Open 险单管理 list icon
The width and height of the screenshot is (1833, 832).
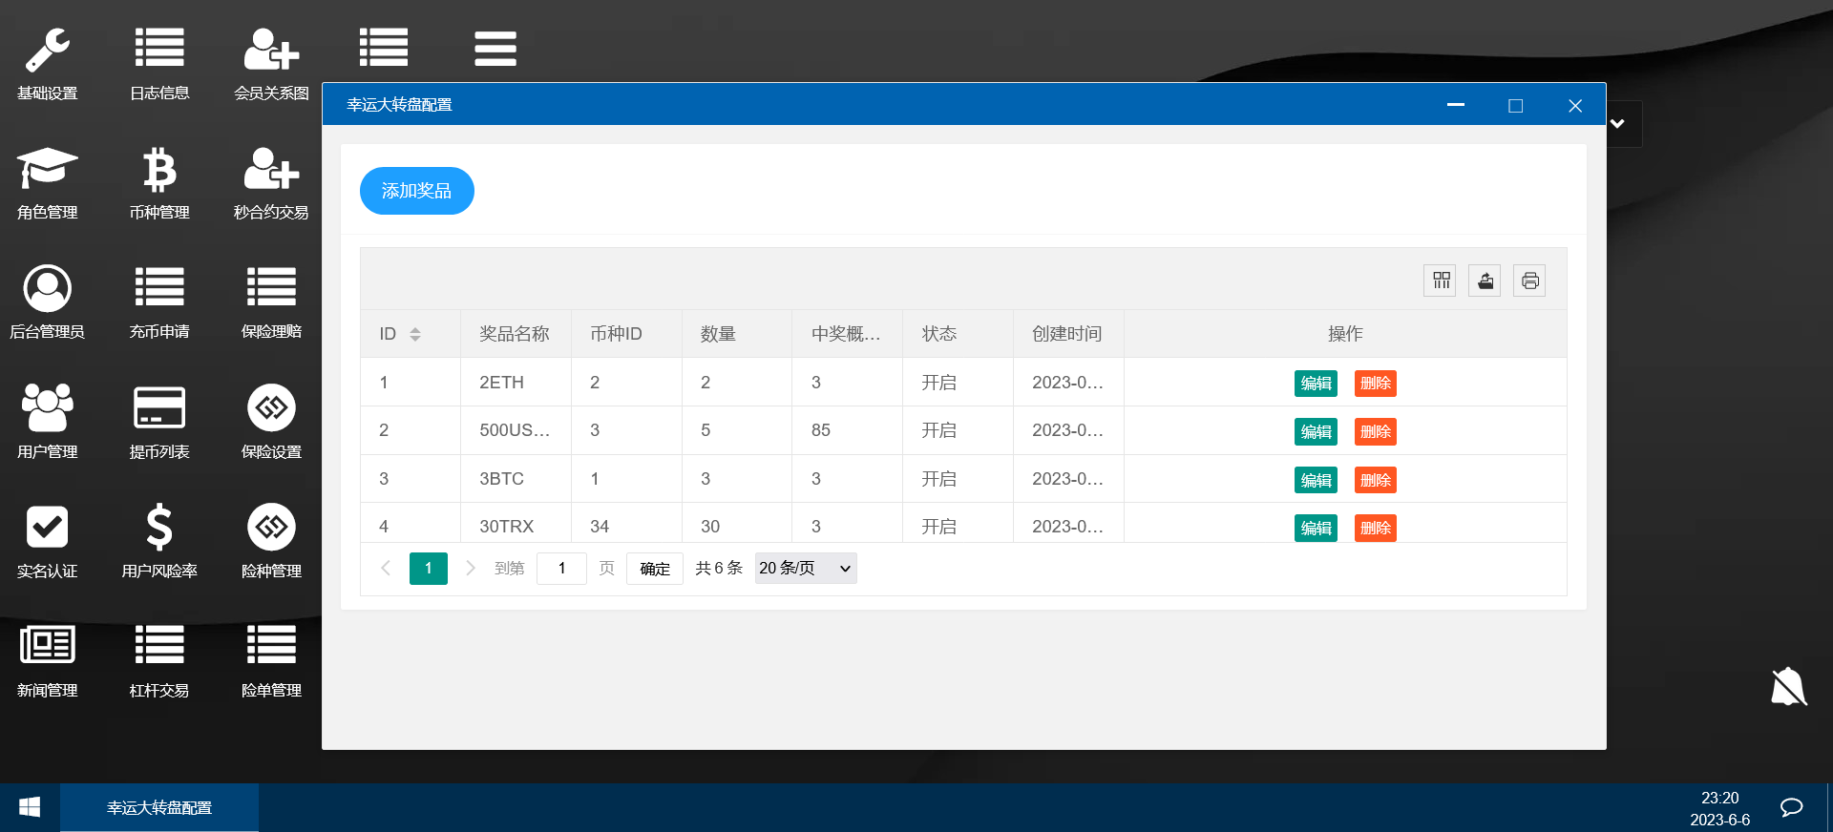pos(271,645)
